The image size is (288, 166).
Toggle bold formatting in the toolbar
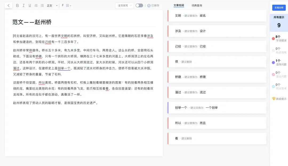click(x=17, y=5)
